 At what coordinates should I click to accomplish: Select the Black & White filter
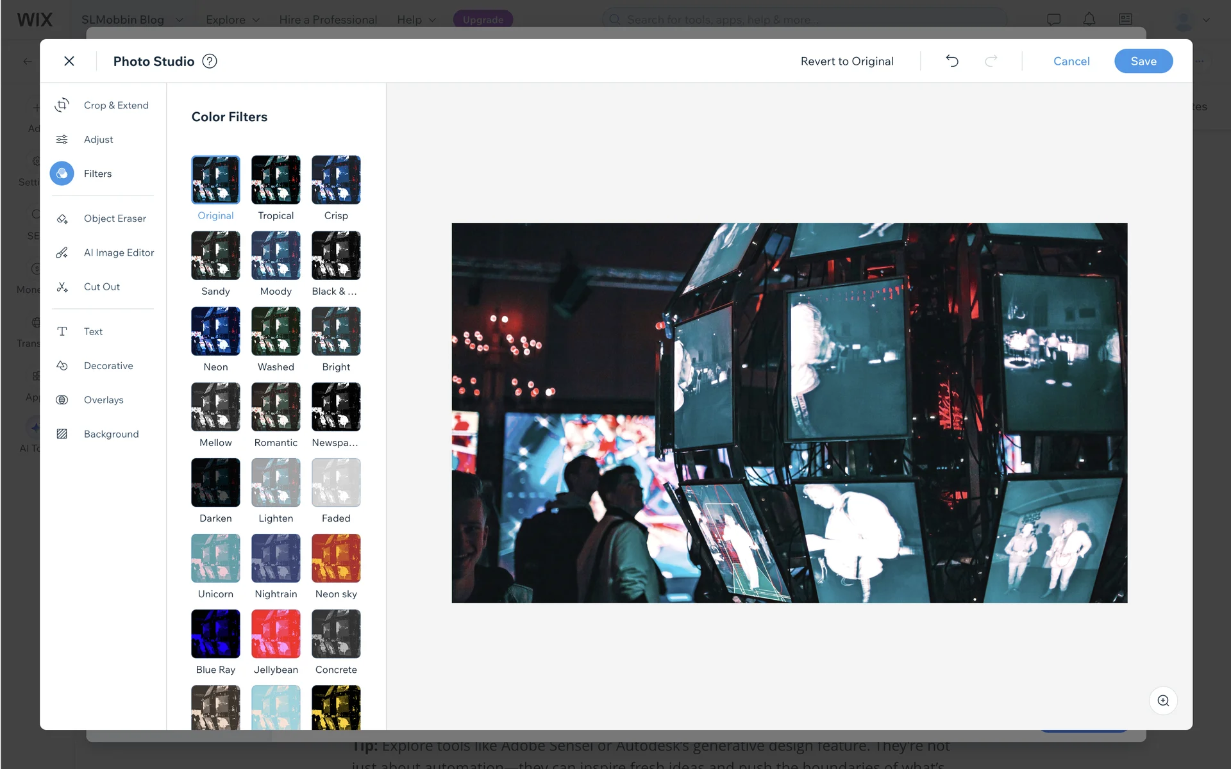pos(336,256)
